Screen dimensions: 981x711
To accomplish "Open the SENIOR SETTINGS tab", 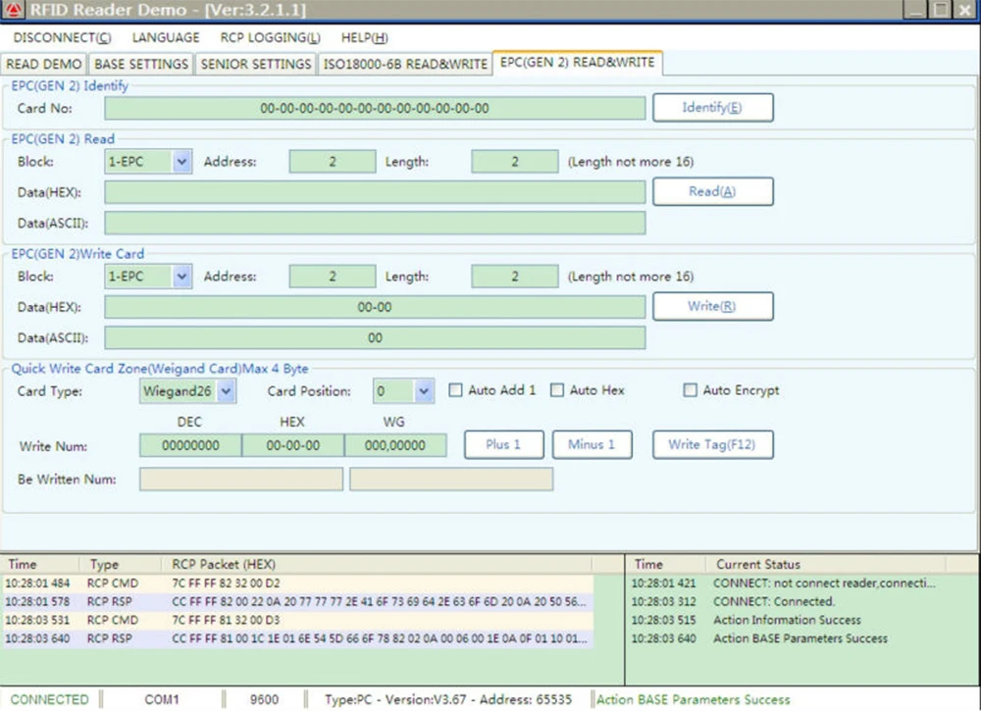I will tap(256, 64).
